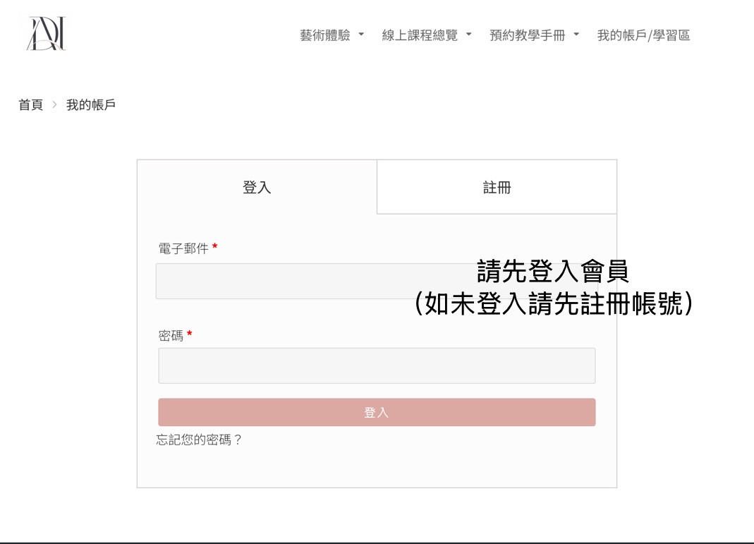Focus the 密碼 input field

[377, 365]
